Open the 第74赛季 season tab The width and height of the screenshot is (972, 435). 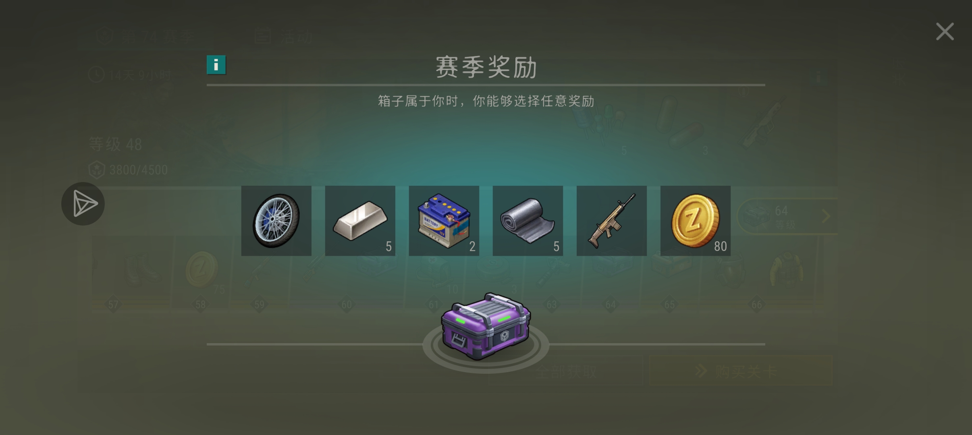[145, 37]
